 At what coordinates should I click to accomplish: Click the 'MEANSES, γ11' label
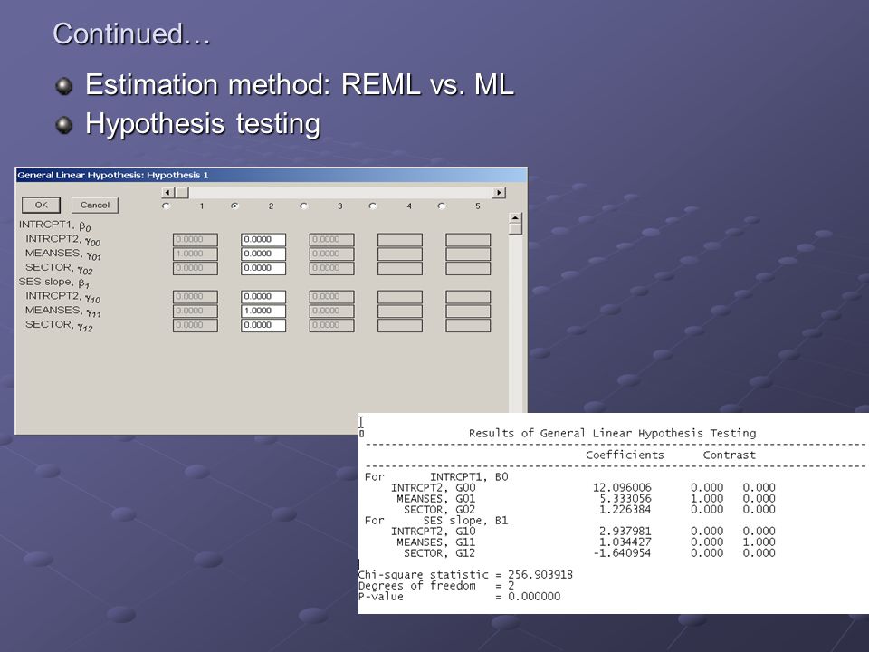(62, 311)
